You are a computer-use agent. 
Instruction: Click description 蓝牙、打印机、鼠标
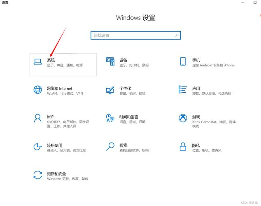134,65
